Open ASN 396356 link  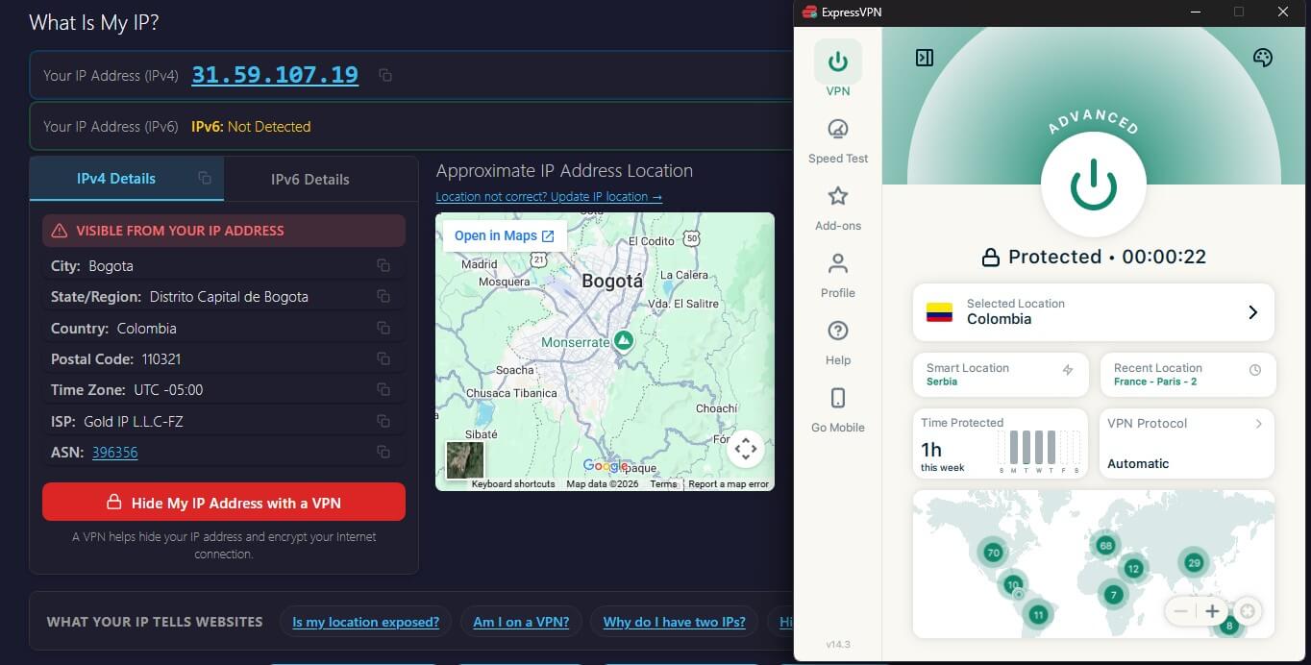point(114,452)
